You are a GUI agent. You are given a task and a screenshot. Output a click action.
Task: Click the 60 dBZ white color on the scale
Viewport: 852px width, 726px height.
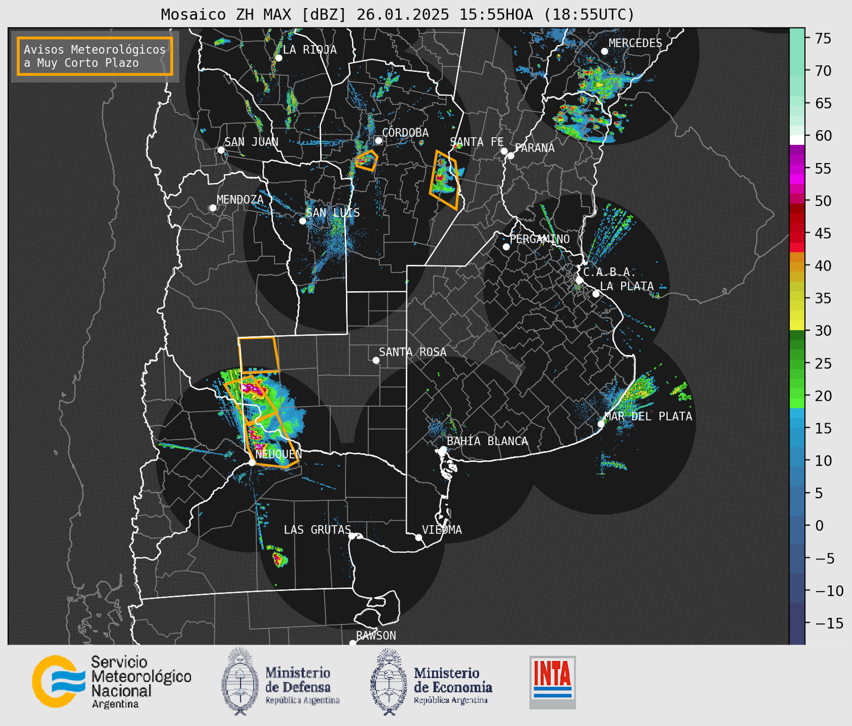coord(797,139)
